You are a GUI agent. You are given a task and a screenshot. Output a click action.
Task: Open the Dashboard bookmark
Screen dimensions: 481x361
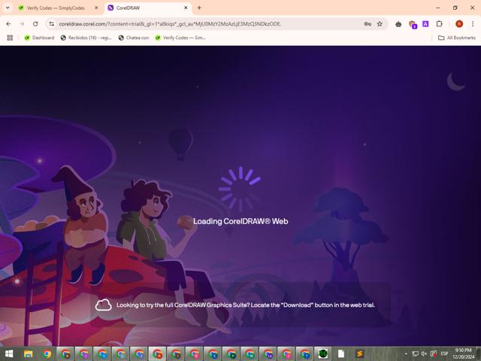coord(39,38)
